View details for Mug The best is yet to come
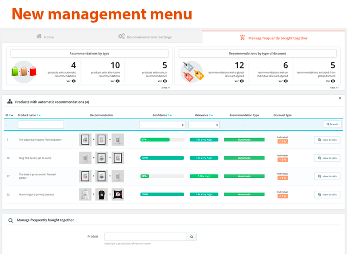 327,158
